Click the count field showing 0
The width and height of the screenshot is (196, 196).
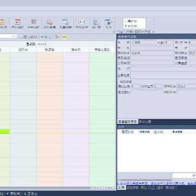pos(136,87)
